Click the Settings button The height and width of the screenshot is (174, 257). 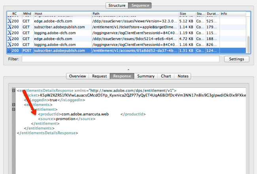pyautogui.click(x=236, y=59)
